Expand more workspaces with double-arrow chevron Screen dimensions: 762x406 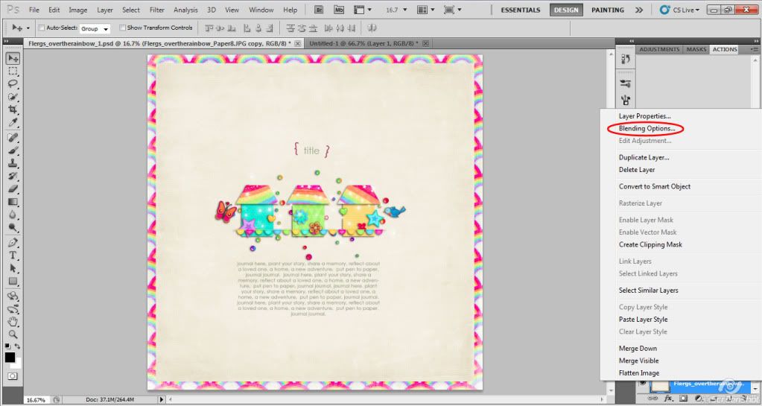tap(639, 10)
